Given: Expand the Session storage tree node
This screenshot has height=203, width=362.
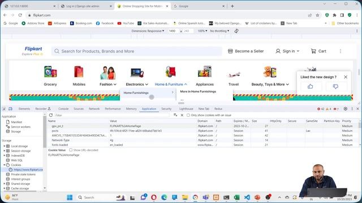Looking at the screenshot, I should pos(4,151).
